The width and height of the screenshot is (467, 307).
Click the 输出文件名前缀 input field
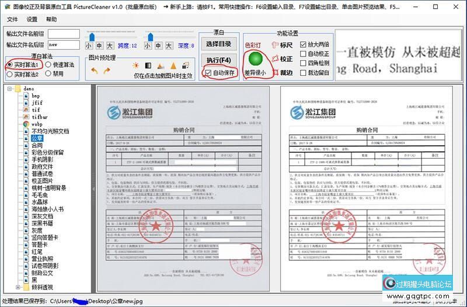[x=64, y=34]
